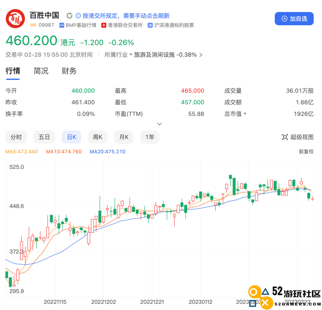Click the arrow after industry -0.38%

tap(201, 55)
